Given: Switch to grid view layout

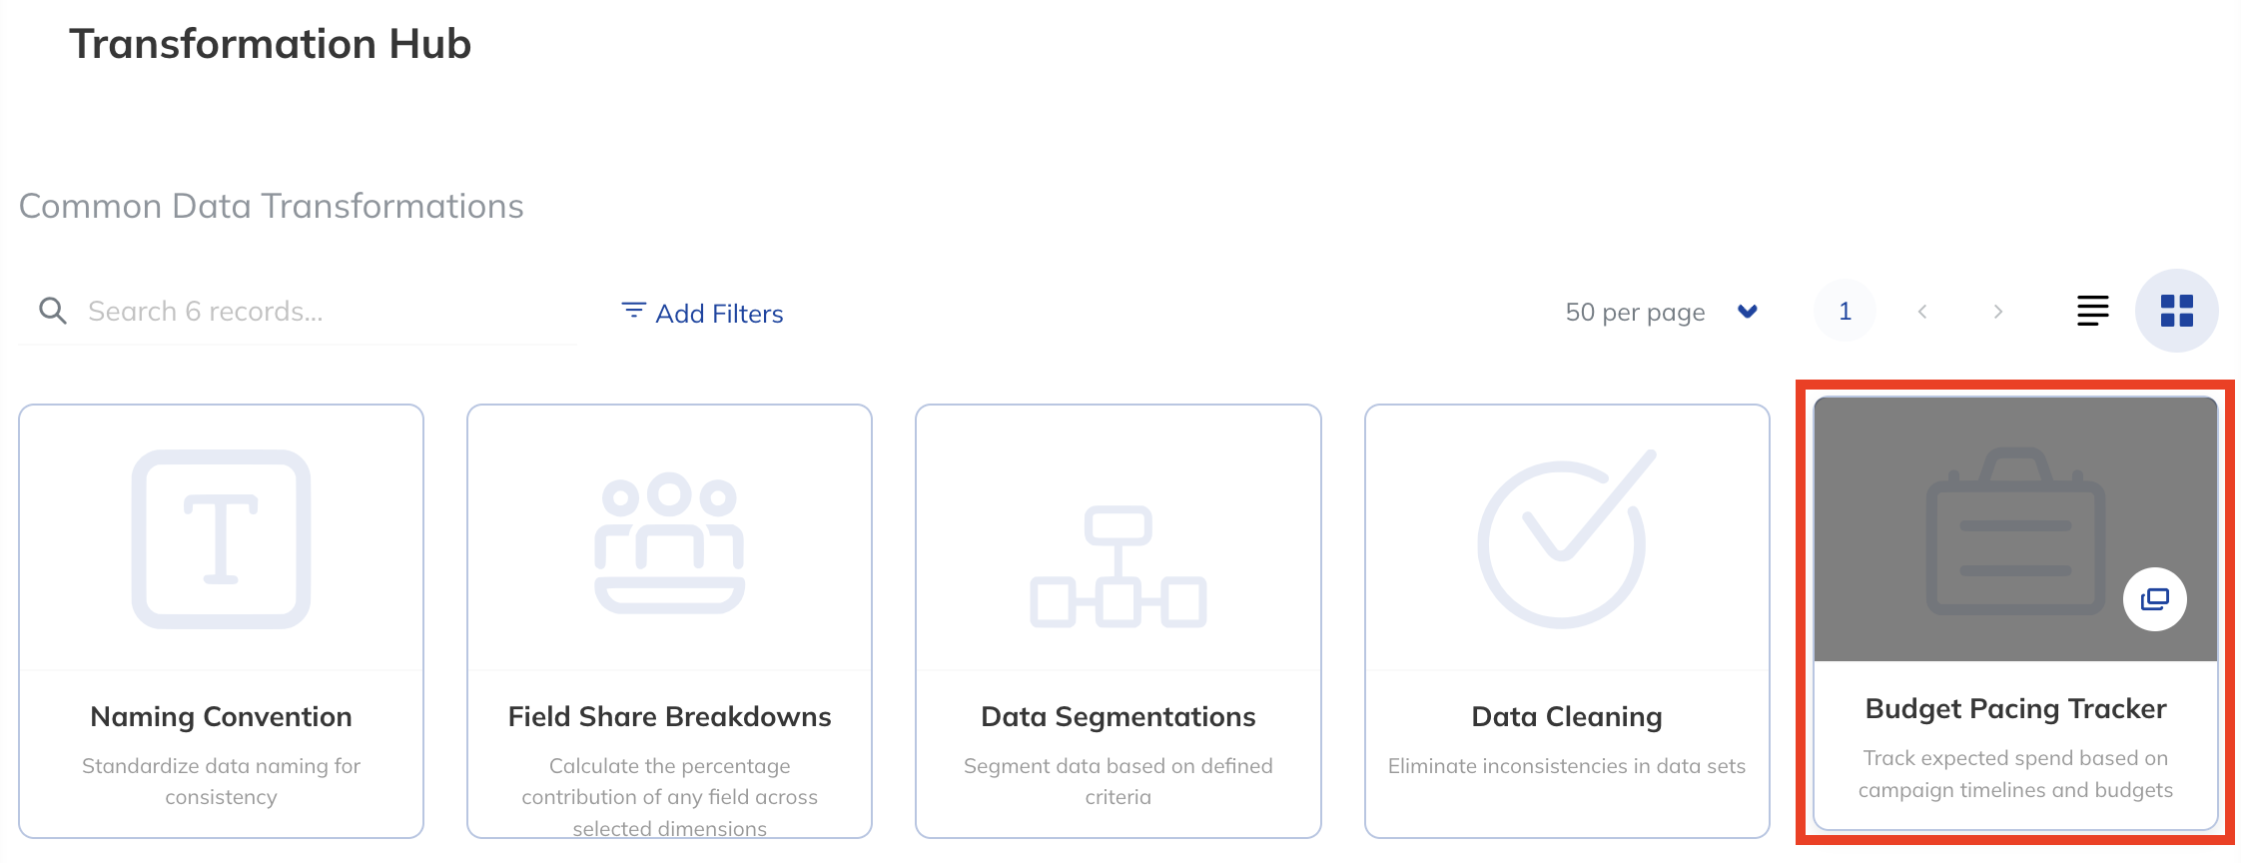Looking at the screenshot, I should (x=2176, y=311).
